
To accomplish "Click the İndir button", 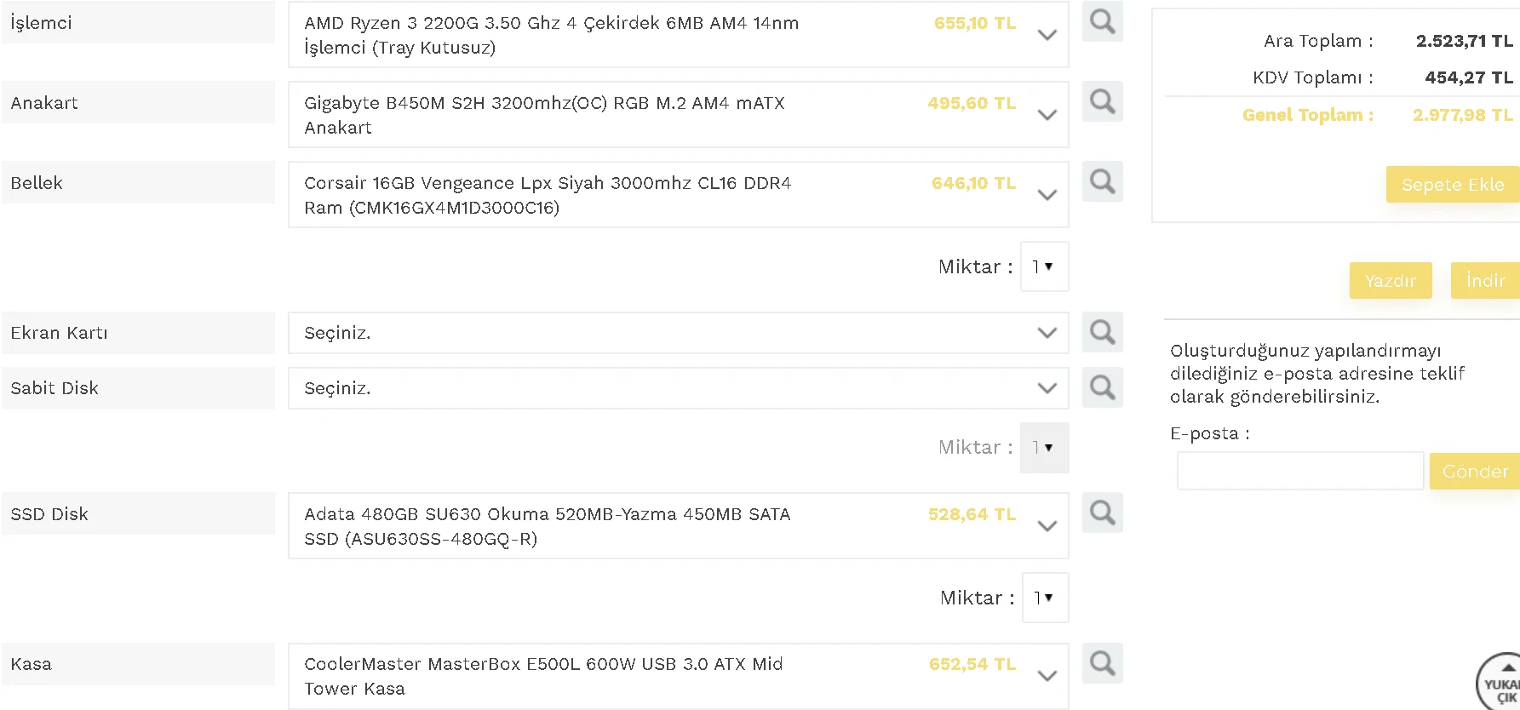I will (1484, 280).
